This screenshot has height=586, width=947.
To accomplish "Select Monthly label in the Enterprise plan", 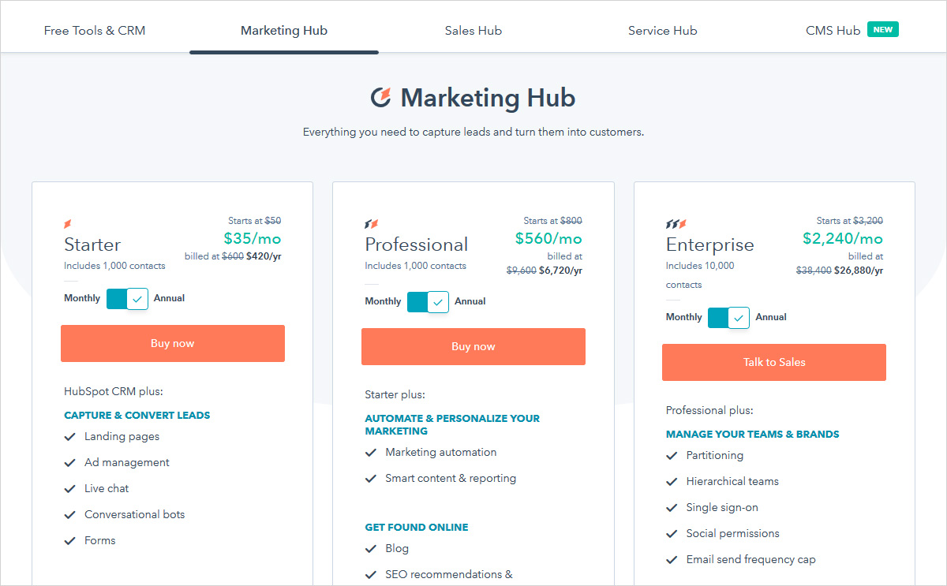I will [683, 317].
